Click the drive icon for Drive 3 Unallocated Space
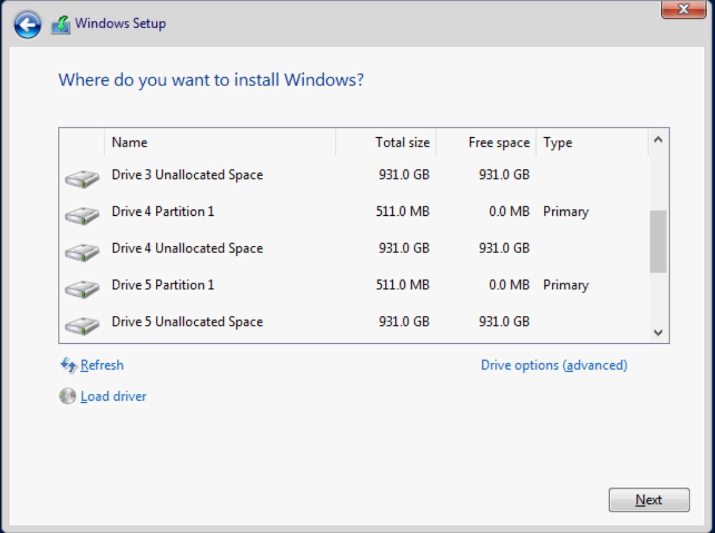This screenshot has height=533, width=715. pyautogui.click(x=82, y=179)
